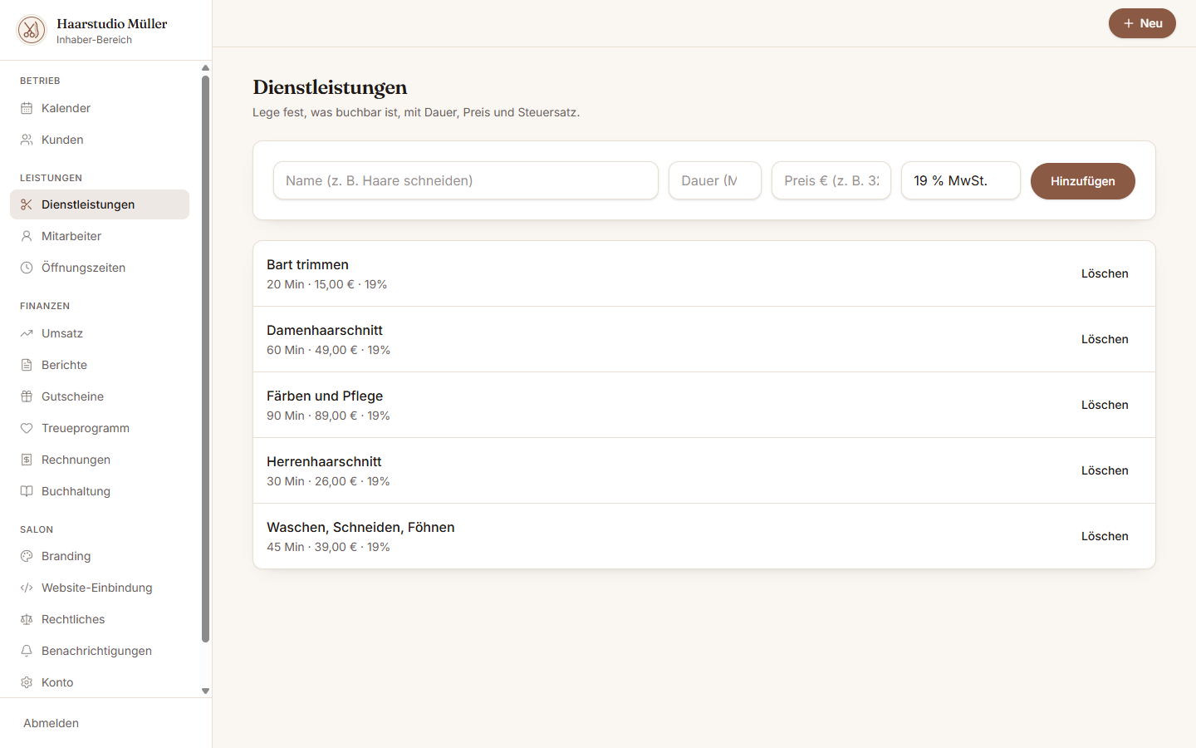Click '60 Min · 49,00 € · 19%' details
Viewport: 1196px width, 748px height.
click(328, 350)
